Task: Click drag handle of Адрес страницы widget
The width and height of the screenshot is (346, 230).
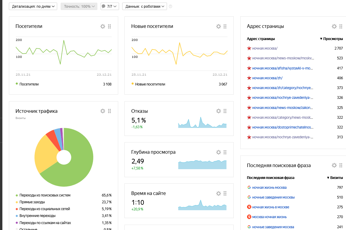Action: (x=341, y=26)
